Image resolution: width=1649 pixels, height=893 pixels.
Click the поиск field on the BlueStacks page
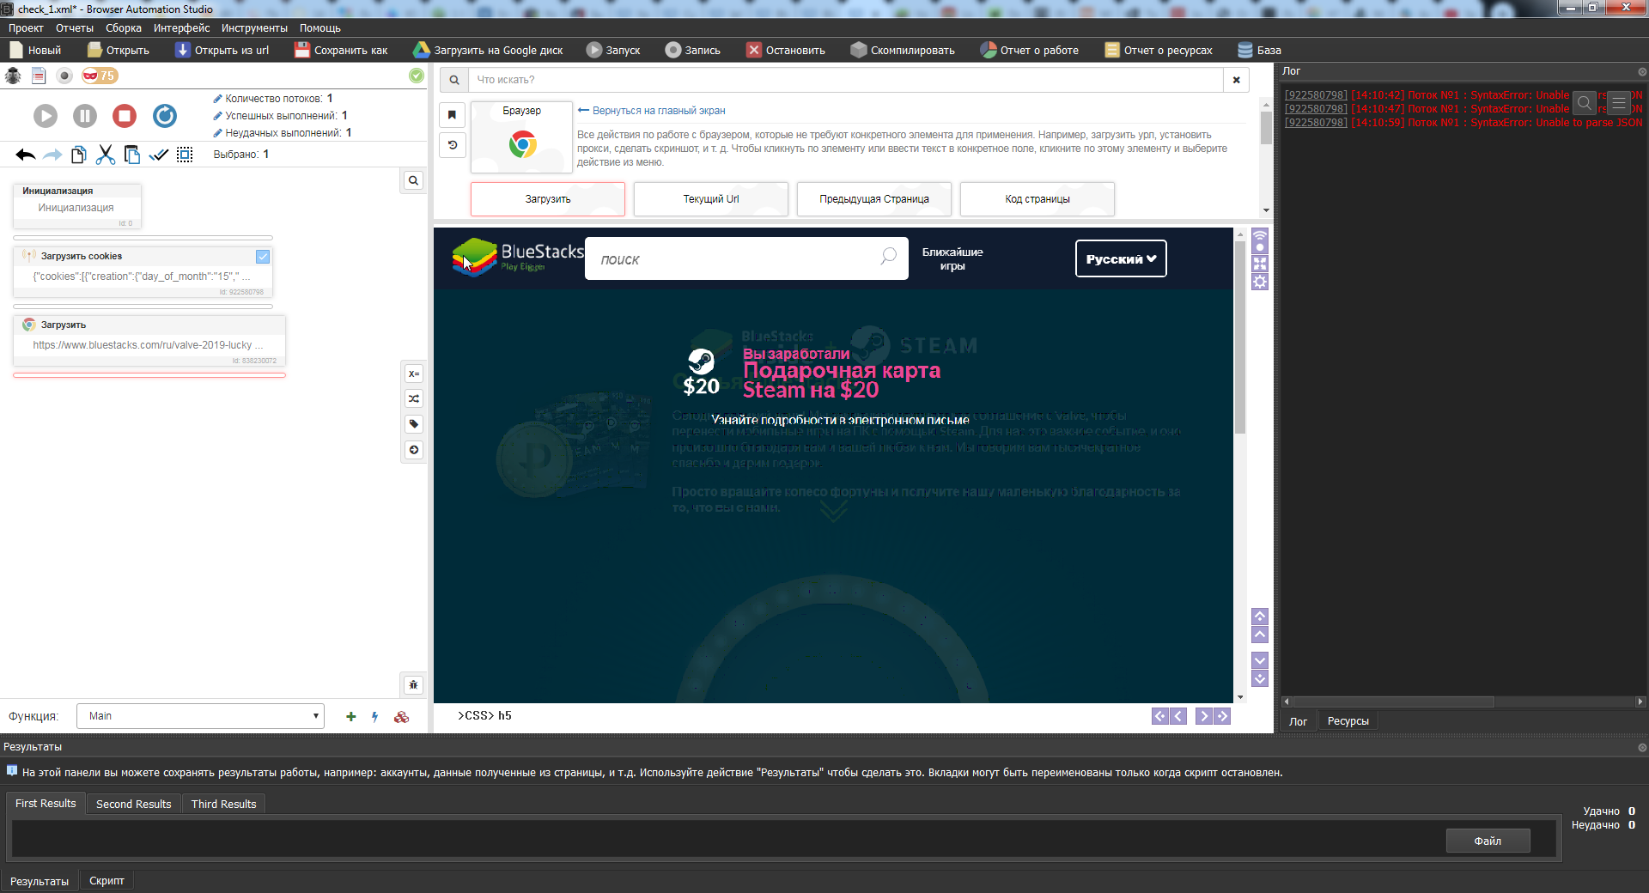click(x=746, y=258)
